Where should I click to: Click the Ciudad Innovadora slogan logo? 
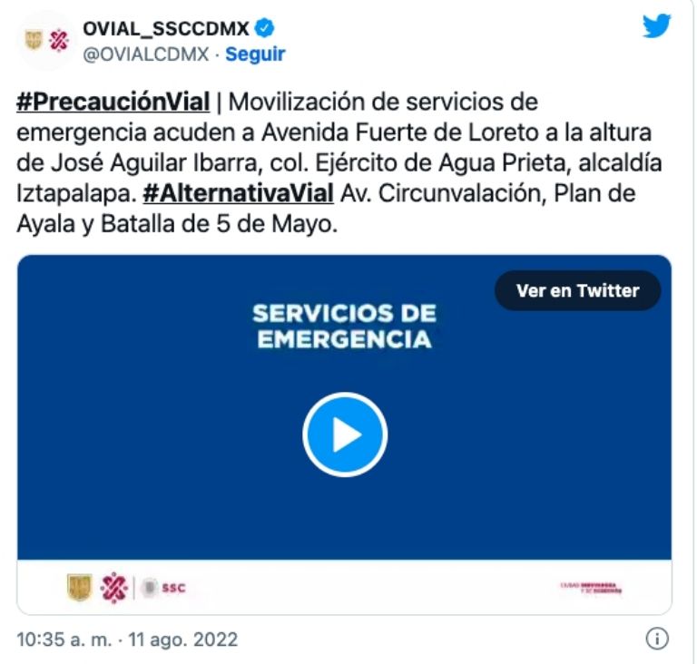click(x=591, y=588)
